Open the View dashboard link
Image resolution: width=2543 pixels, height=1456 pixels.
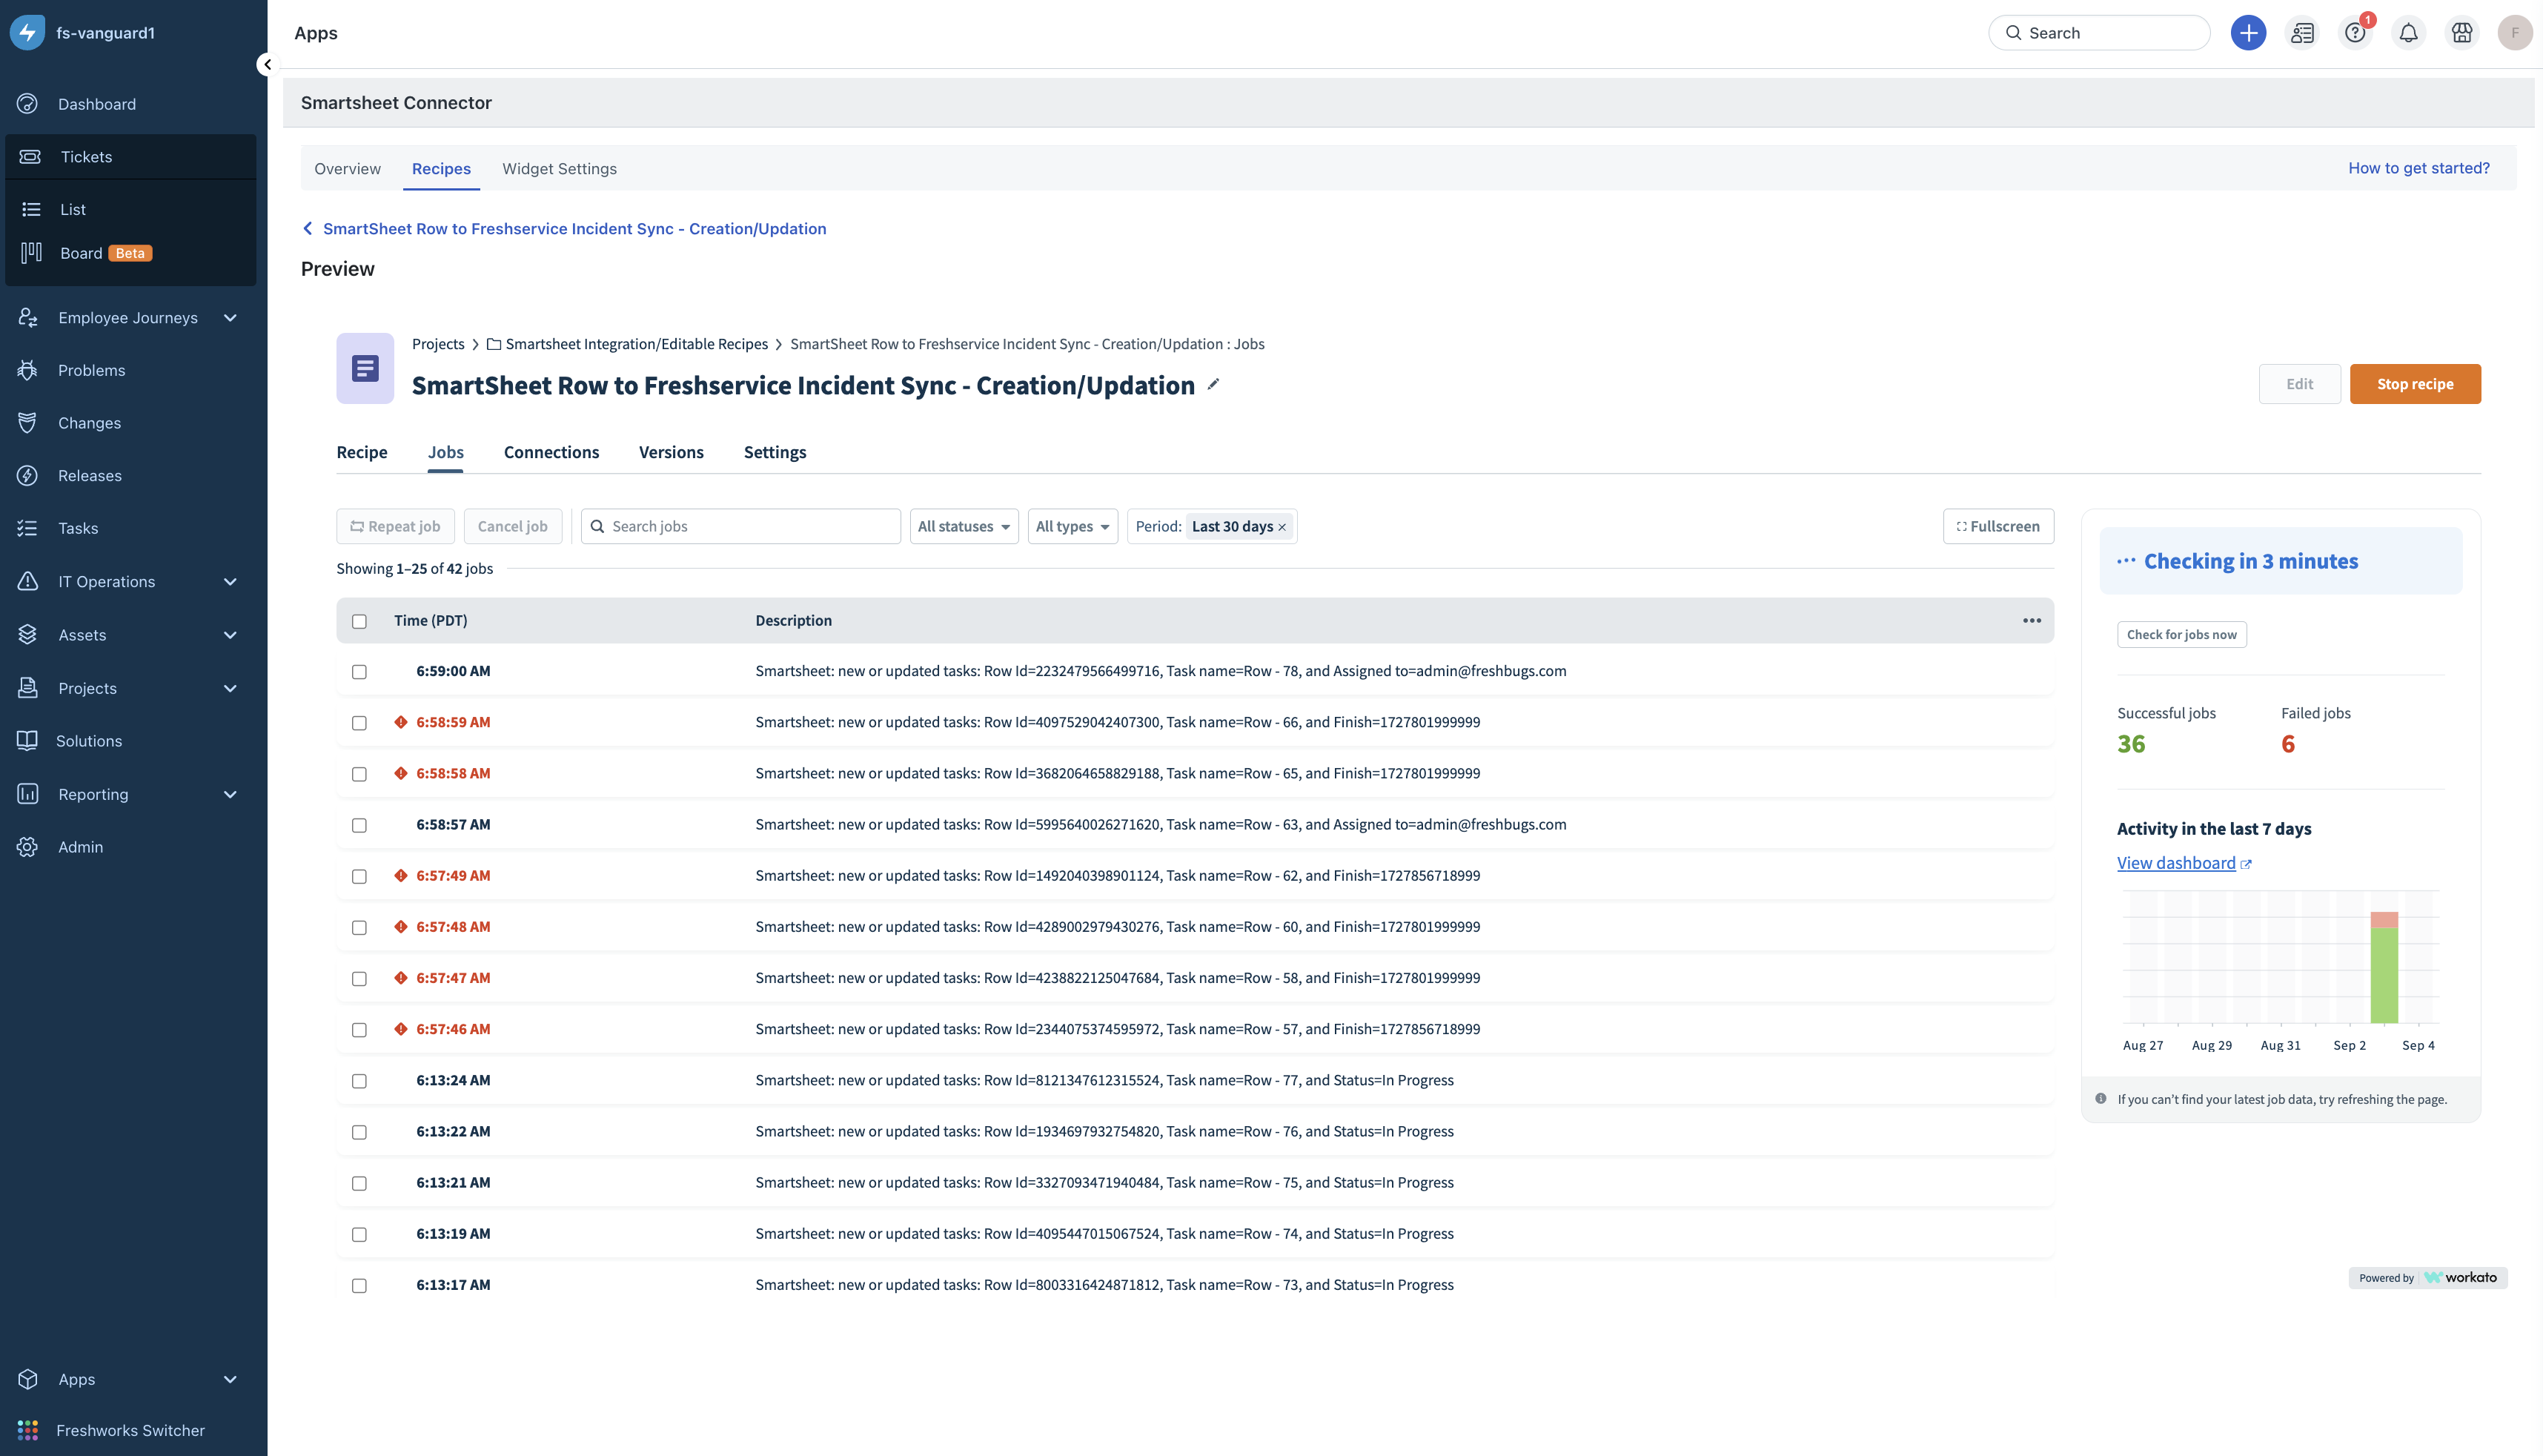[2176, 863]
